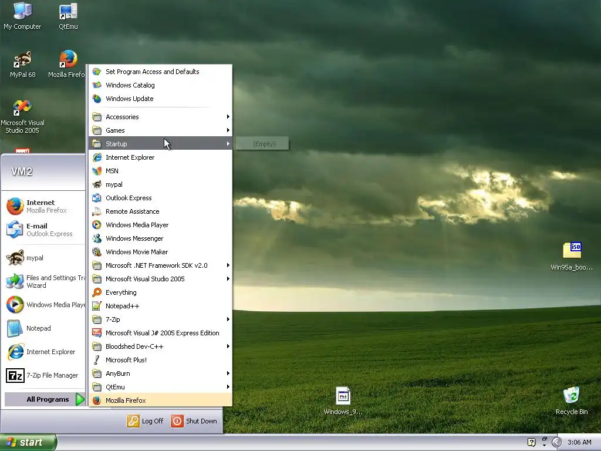
Task: Click the All Programs button
Action: 45,399
